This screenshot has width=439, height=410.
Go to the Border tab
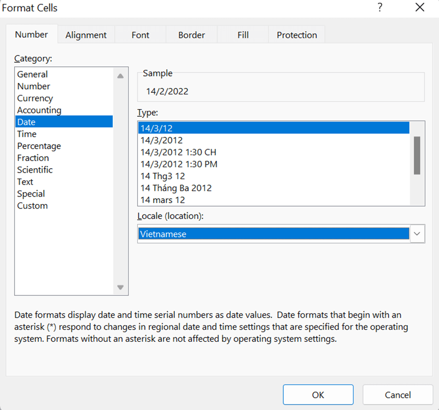pos(191,35)
